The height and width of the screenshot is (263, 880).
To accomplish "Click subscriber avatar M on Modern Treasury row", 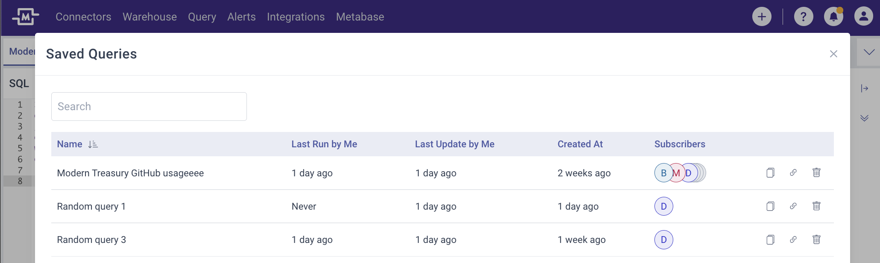I will [x=677, y=173].
